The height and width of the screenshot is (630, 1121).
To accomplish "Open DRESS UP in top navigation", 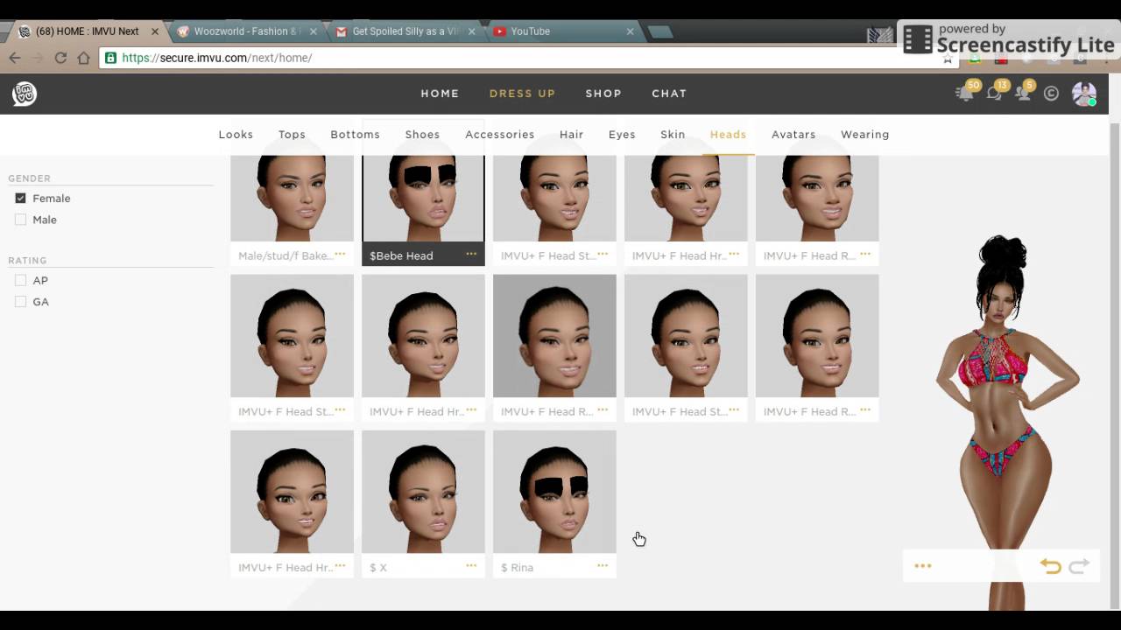I will pyautogui.click(x=522, y=94).
